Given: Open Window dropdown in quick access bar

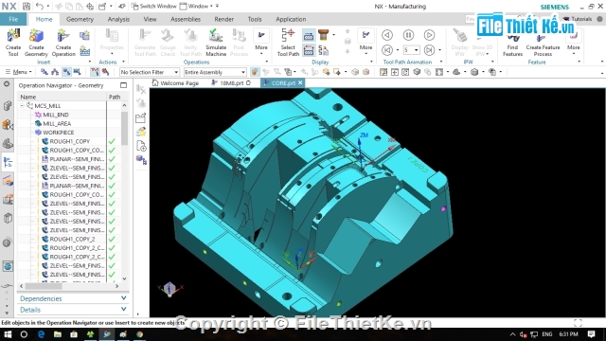Looking at the screenshot, I should [197, 7].
